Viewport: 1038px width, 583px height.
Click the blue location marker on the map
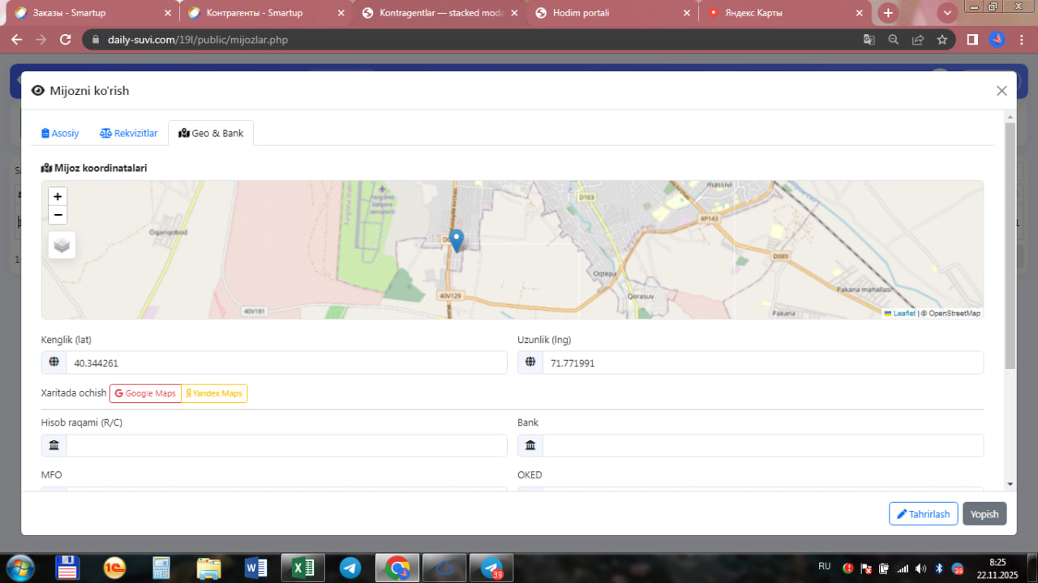pos(457,240)
